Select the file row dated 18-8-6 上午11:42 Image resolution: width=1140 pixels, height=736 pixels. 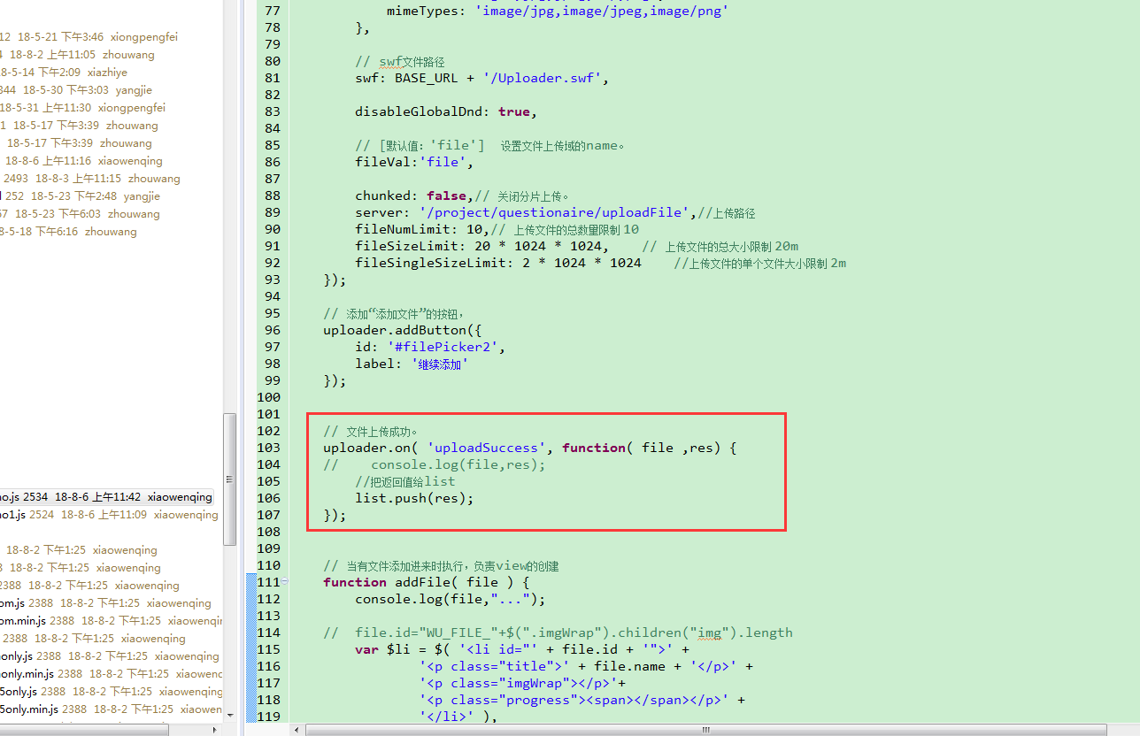tap(106, 497)
